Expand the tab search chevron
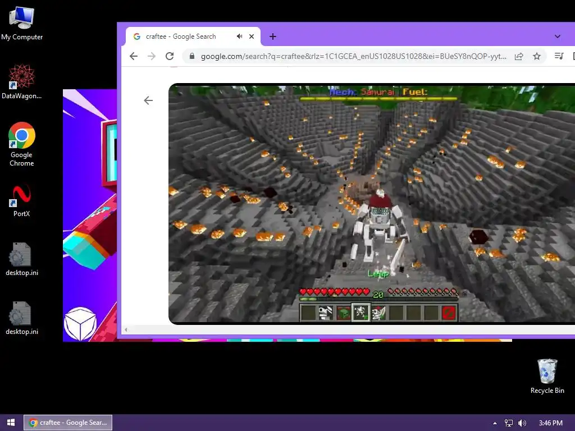The width and height of the screenshot is (575, 431). (558, 36)
